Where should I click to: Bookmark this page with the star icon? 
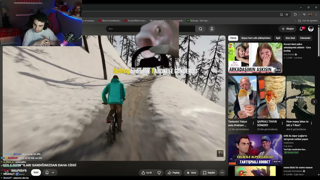(x=287, y=14)
